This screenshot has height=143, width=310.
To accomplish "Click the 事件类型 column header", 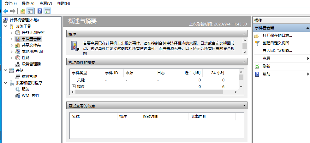I will pyautogui.click(x=86, y=73).
